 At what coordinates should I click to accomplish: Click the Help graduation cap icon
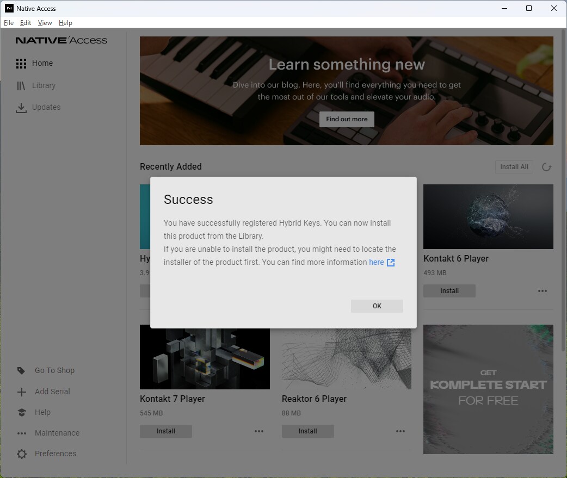click(21, 413)
